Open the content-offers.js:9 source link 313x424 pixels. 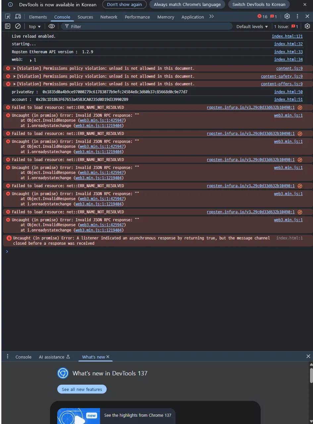[282, 84]
